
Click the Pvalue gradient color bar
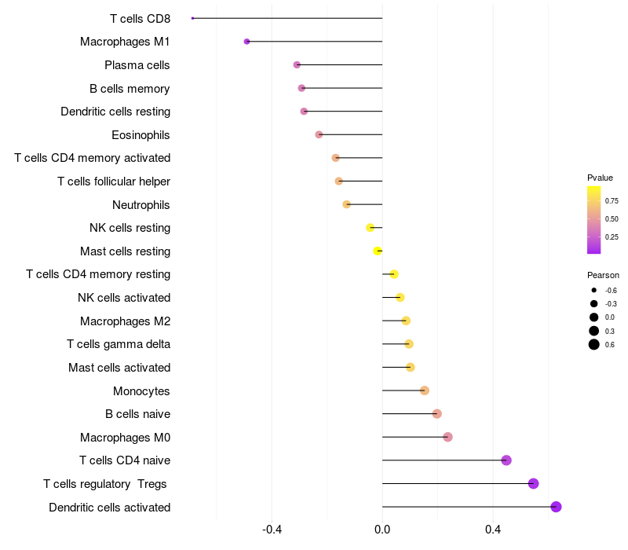pos(594,220)
